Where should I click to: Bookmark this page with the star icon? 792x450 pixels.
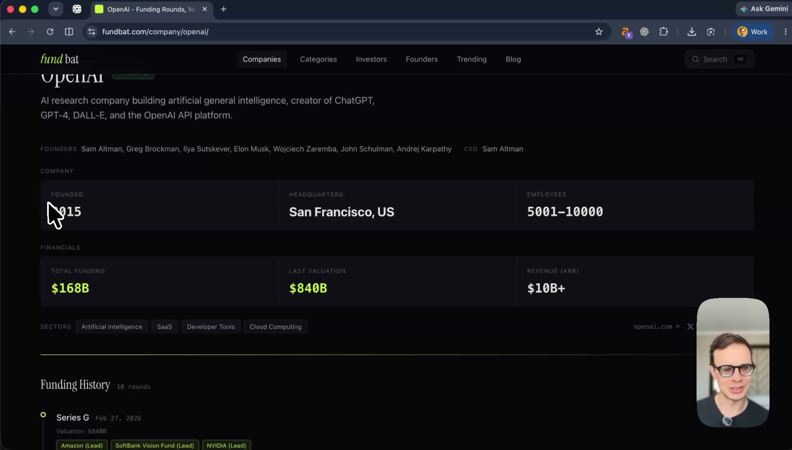point(599,32)
